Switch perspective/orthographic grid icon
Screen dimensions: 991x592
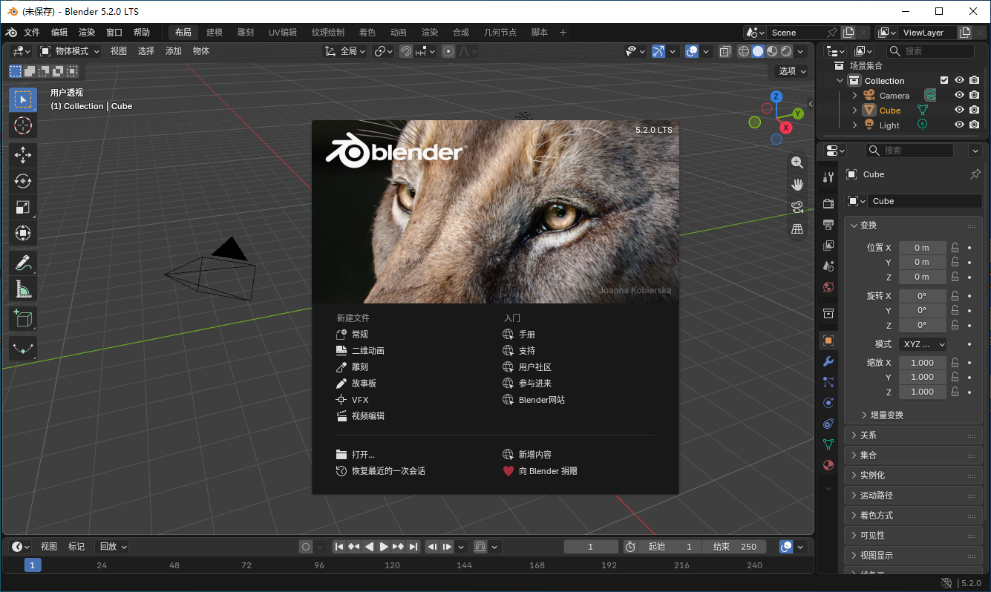click(x=797, y=229)
